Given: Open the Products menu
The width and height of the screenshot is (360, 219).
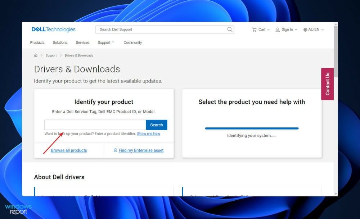Looking at the screenshot, I should [x=37, y=42].
